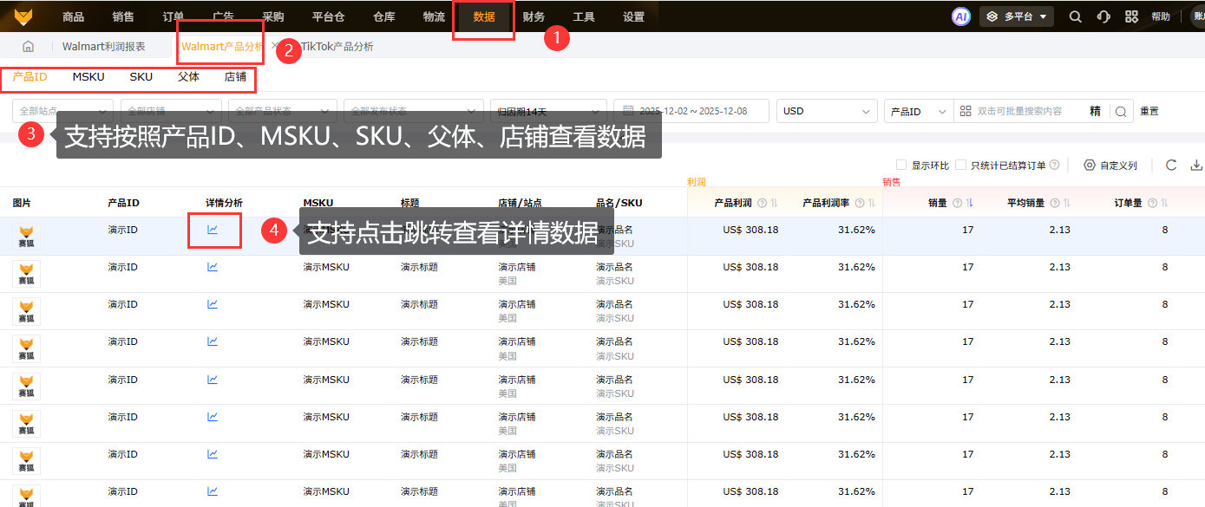Click the refresh icon above the table

1171,166
